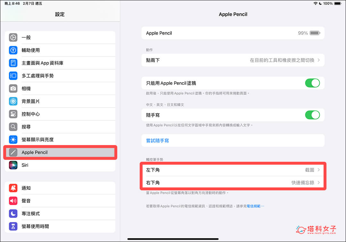Tap the 右下角 row label
Screen dimensions: 346x242
click(x=153, y=183)
